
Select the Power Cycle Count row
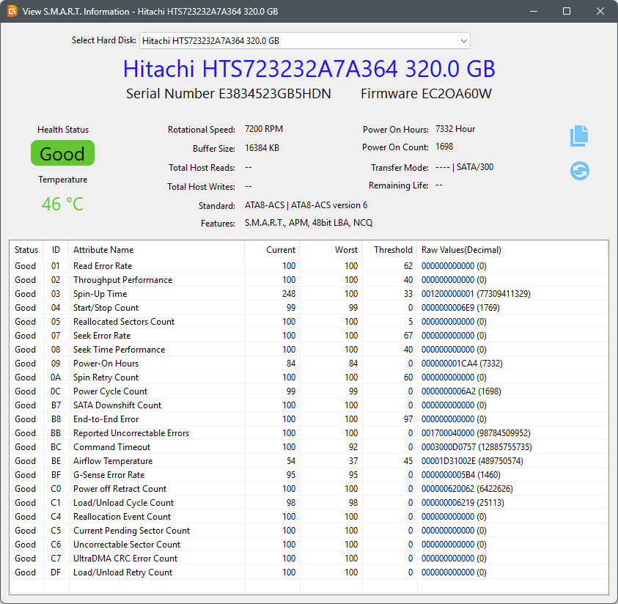tap(309, 391)
